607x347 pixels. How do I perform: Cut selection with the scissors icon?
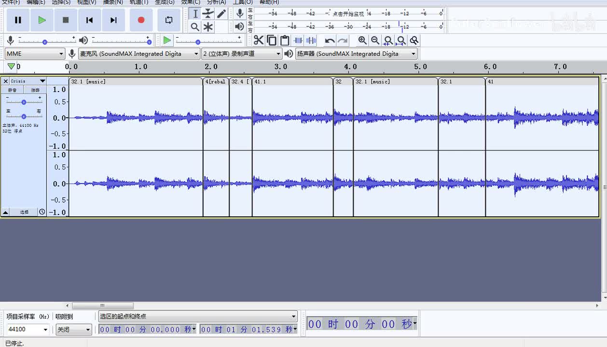click(x=259, y=40)
